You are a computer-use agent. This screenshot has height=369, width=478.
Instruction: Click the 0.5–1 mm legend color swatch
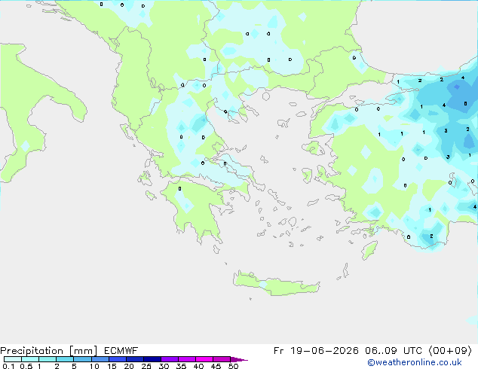click(30, 359)
